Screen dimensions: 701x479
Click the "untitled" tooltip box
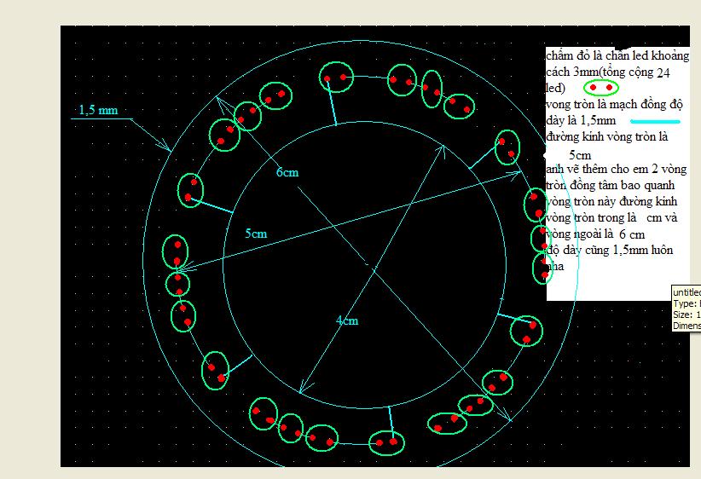pos(686,309)
